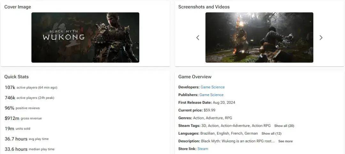Open the Black Myth Wukong cover image

pyautogui.click(x=85, y=38)
